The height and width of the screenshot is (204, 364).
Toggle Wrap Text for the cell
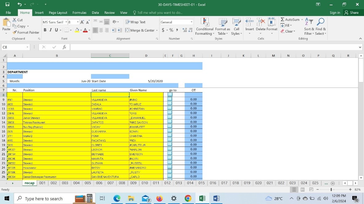(x=135, y=22)
